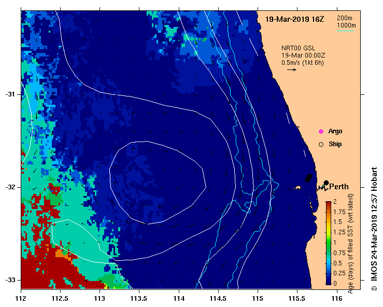Click the longitude axis label 116

click(337, 299)
